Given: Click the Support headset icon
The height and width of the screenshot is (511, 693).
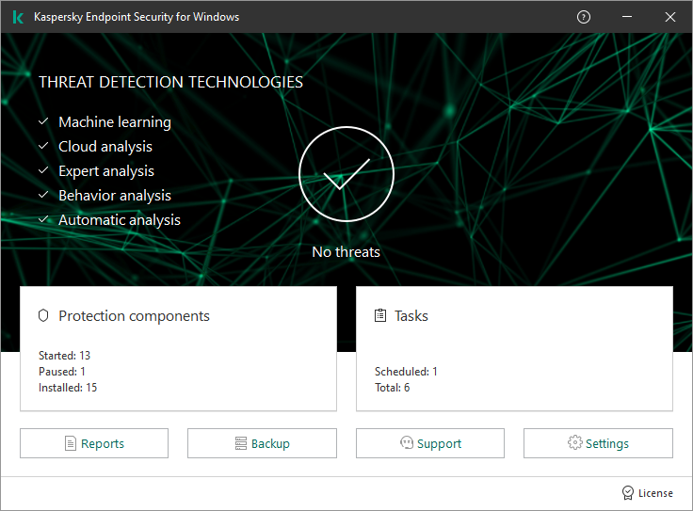Looking at the screenshot, I should pos(407,443).
